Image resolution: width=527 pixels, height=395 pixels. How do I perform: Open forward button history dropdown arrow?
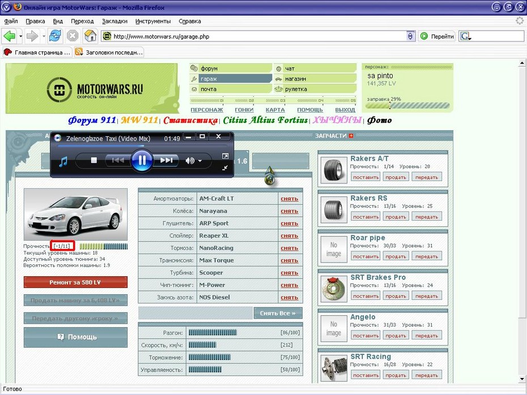click(44, 36)
